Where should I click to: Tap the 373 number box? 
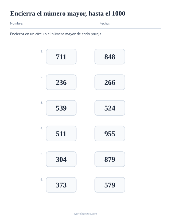(x=61, y=185)
